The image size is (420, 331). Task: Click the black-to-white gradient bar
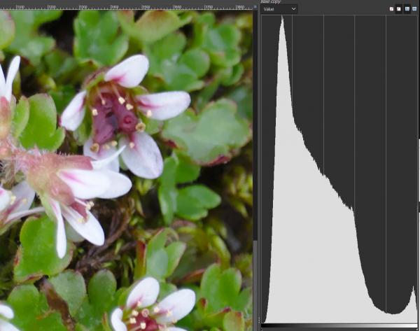[339, 325]
